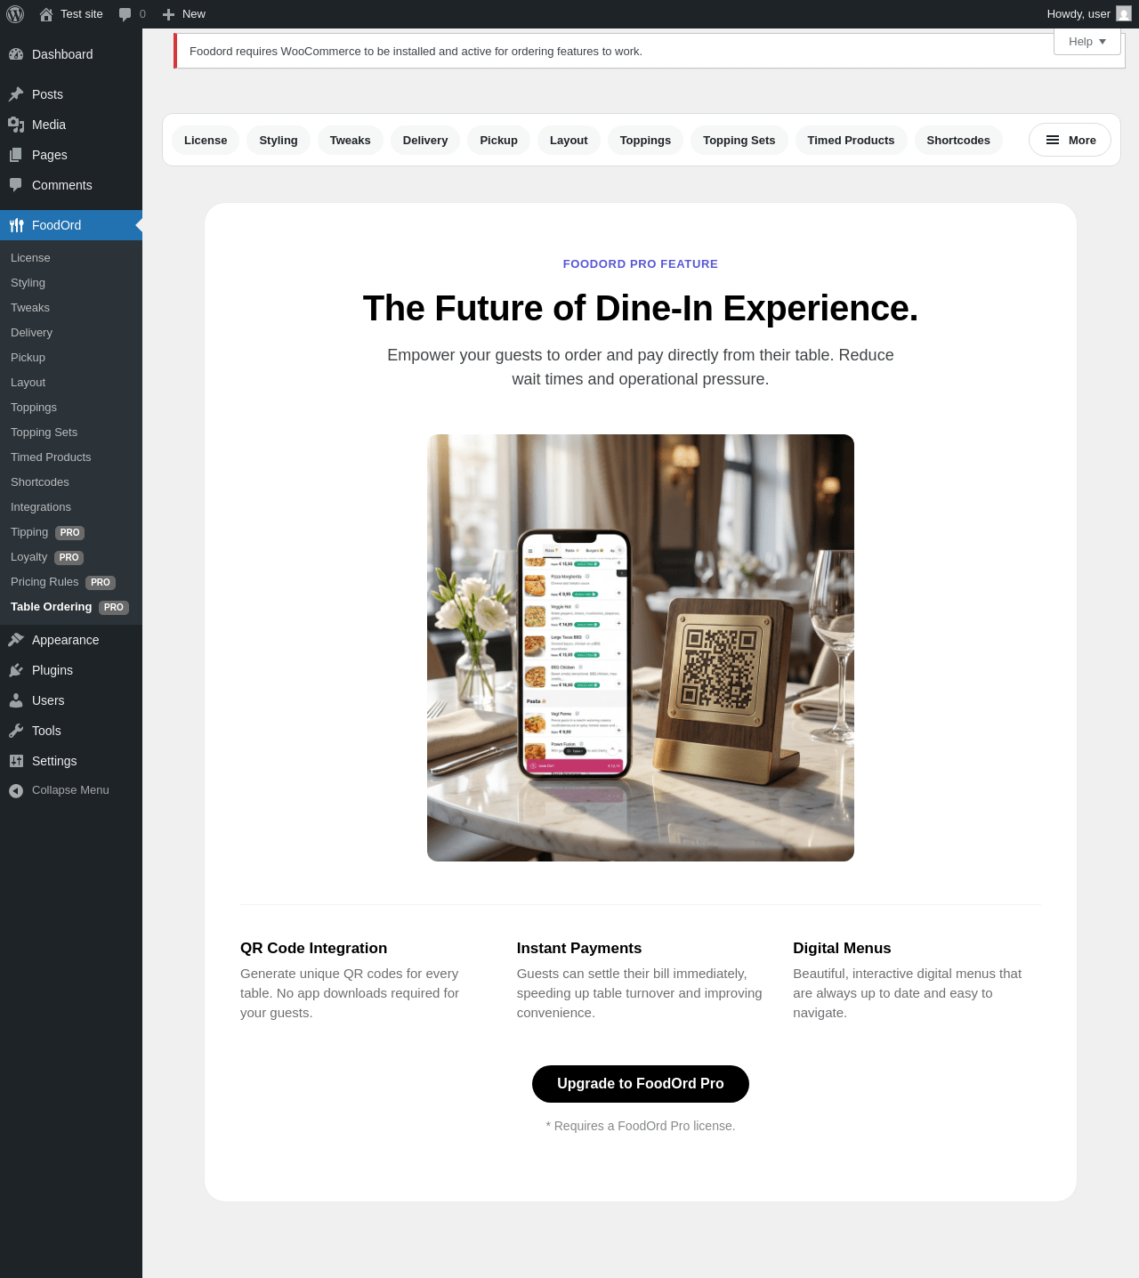Click the Pages icon in sidebar

click(16, 155)
